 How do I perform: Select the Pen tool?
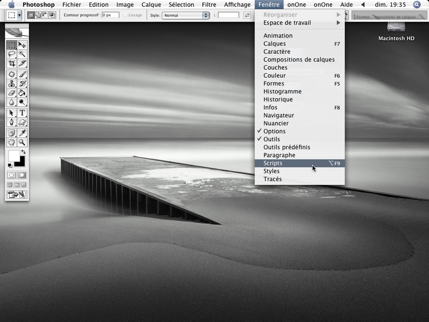(11, 122)
